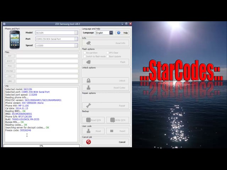Click the red Cancel job icon
Screen dimensions: 227x170
click(x=88, y=142)
